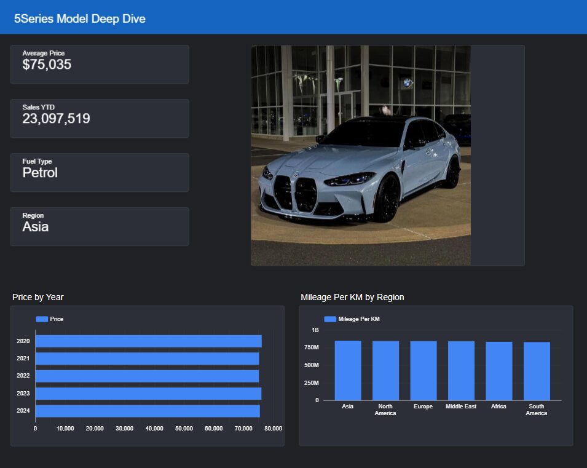Click the Middle East mileage bar
The width and height of the screenshot is (587, 468).
point(461,371)
